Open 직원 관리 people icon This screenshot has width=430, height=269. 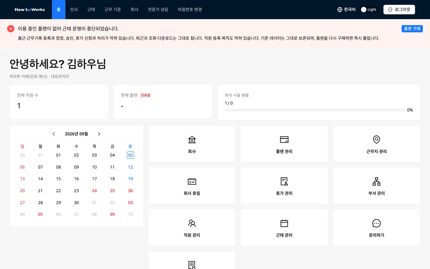(192, 223)
